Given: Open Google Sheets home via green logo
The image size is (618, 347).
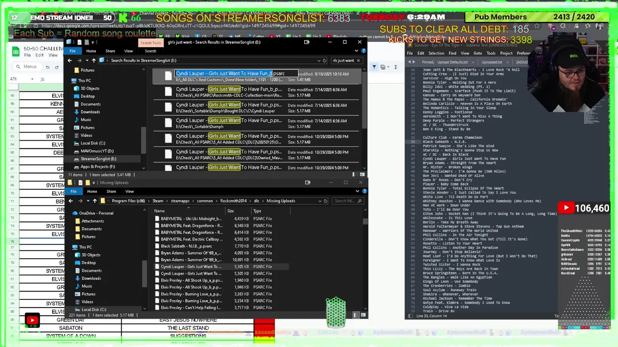Looking at the screenshot, I should [16, 52].
